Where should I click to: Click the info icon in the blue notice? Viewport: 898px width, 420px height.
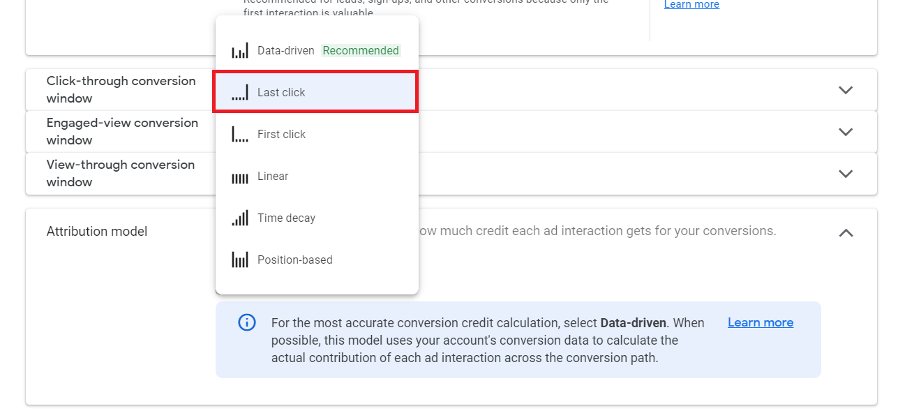point(246,322)
